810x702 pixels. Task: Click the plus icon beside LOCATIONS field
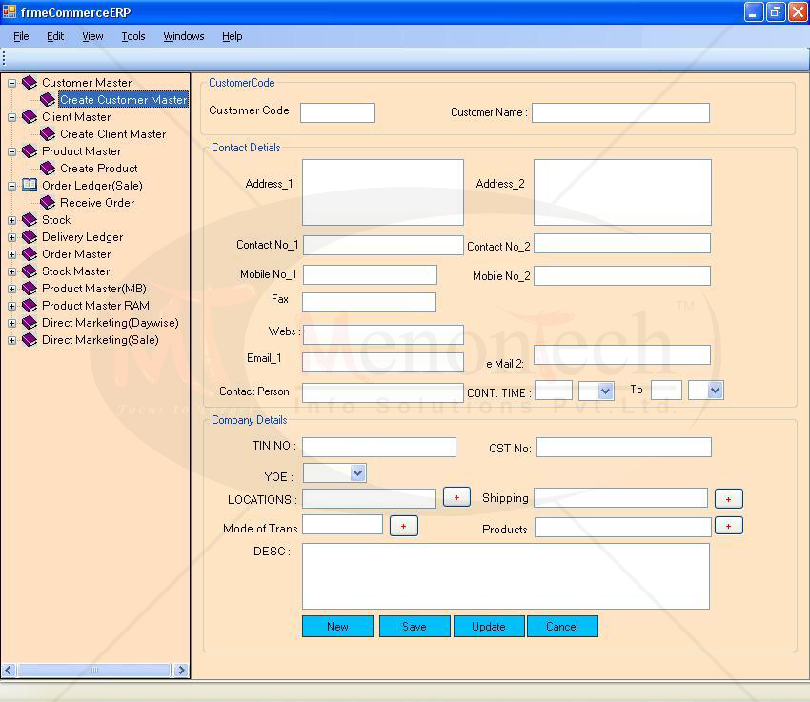[x=456, y=498]
